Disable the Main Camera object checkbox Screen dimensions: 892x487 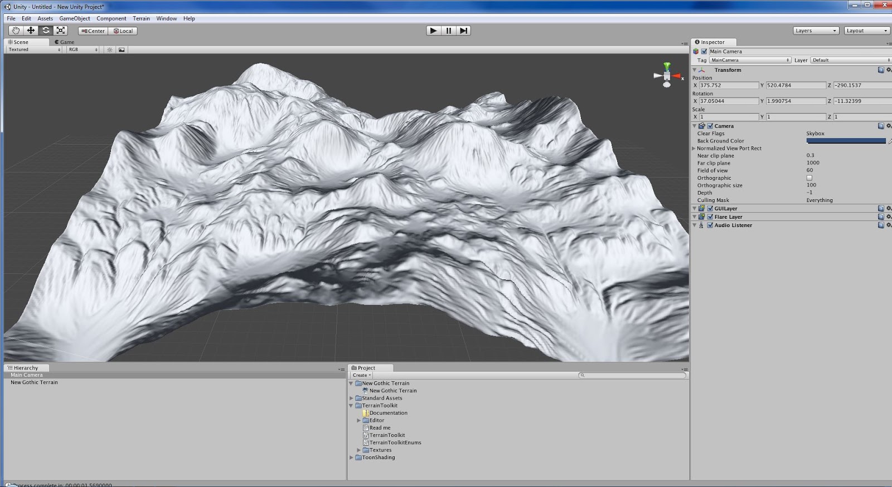click(704, 51)
